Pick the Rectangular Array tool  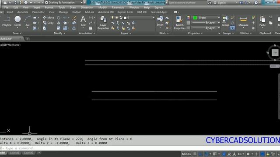point(65,28)
